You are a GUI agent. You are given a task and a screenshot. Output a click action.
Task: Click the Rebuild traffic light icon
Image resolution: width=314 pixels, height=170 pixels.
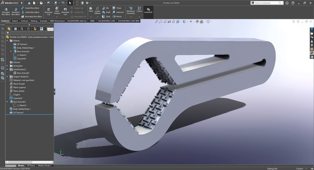tap(77, 3)
